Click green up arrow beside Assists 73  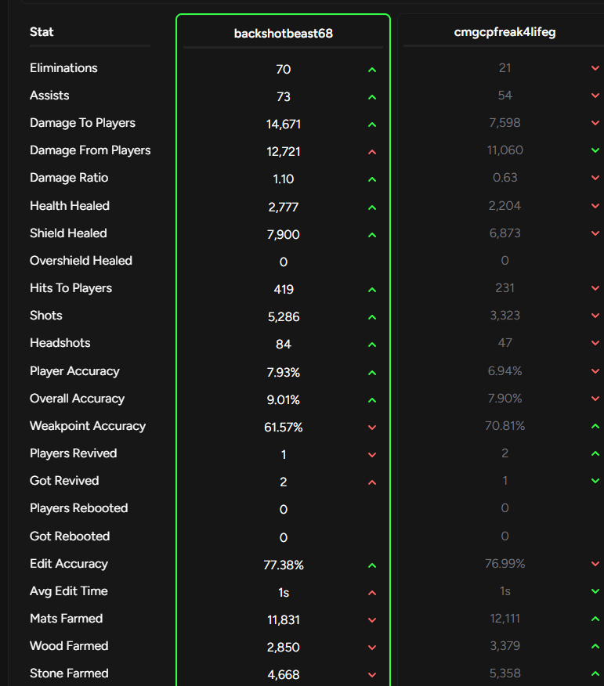click(372, 97)
